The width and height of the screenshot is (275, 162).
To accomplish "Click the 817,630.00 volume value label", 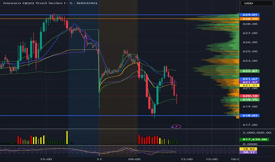I will click(254, 139).
